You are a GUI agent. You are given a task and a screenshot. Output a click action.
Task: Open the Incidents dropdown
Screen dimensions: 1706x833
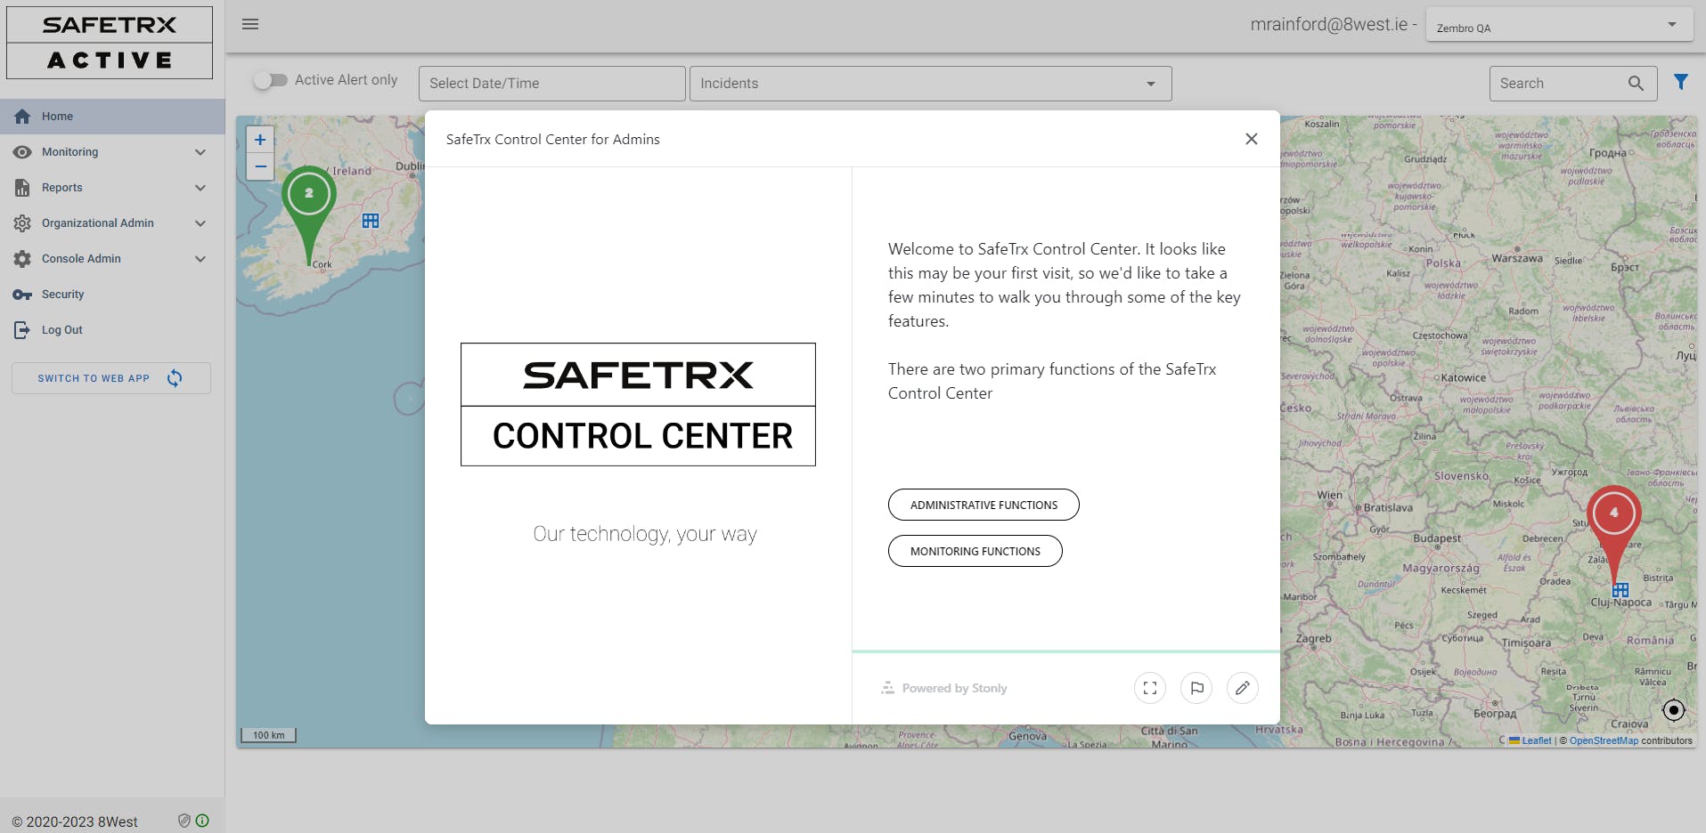pyautogui.click(x=931, y=84)
